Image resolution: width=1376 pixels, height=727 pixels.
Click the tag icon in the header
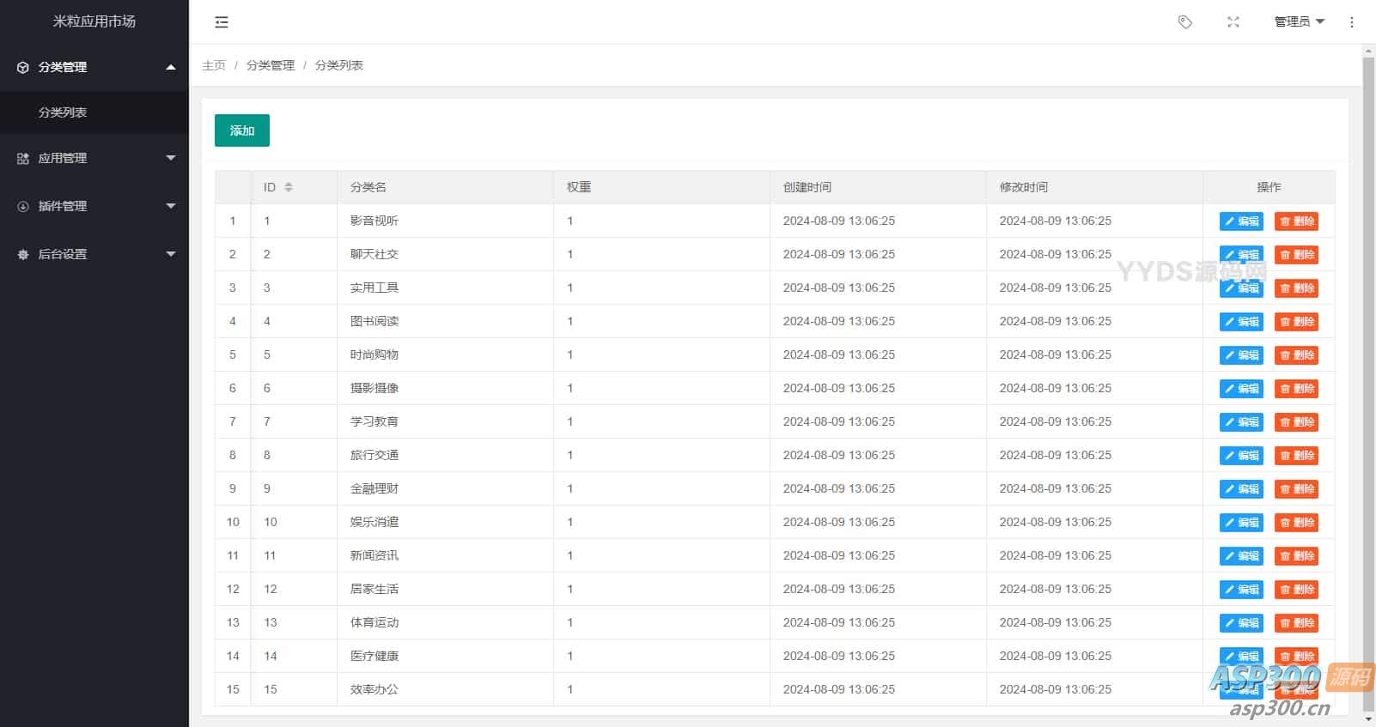[1185, 22]
